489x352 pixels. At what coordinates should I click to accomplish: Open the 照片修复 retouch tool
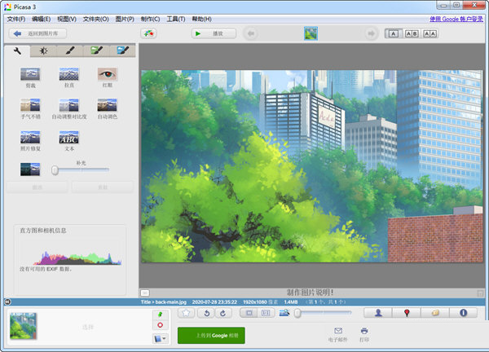[30, 138]
